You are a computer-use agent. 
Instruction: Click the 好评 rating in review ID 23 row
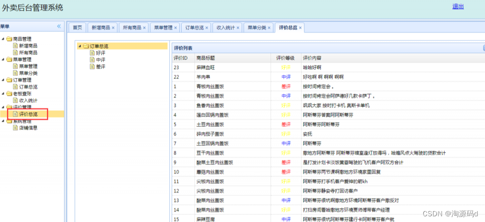(x=286, y=68)
